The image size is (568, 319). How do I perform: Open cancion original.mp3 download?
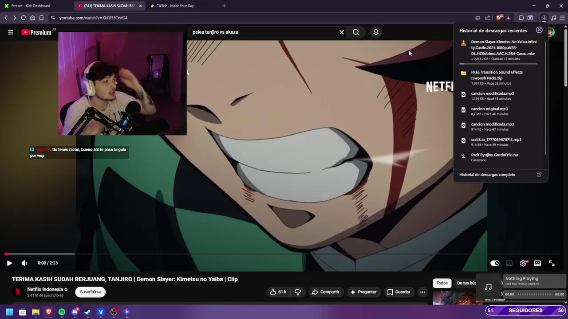click(x=498, y=111)
